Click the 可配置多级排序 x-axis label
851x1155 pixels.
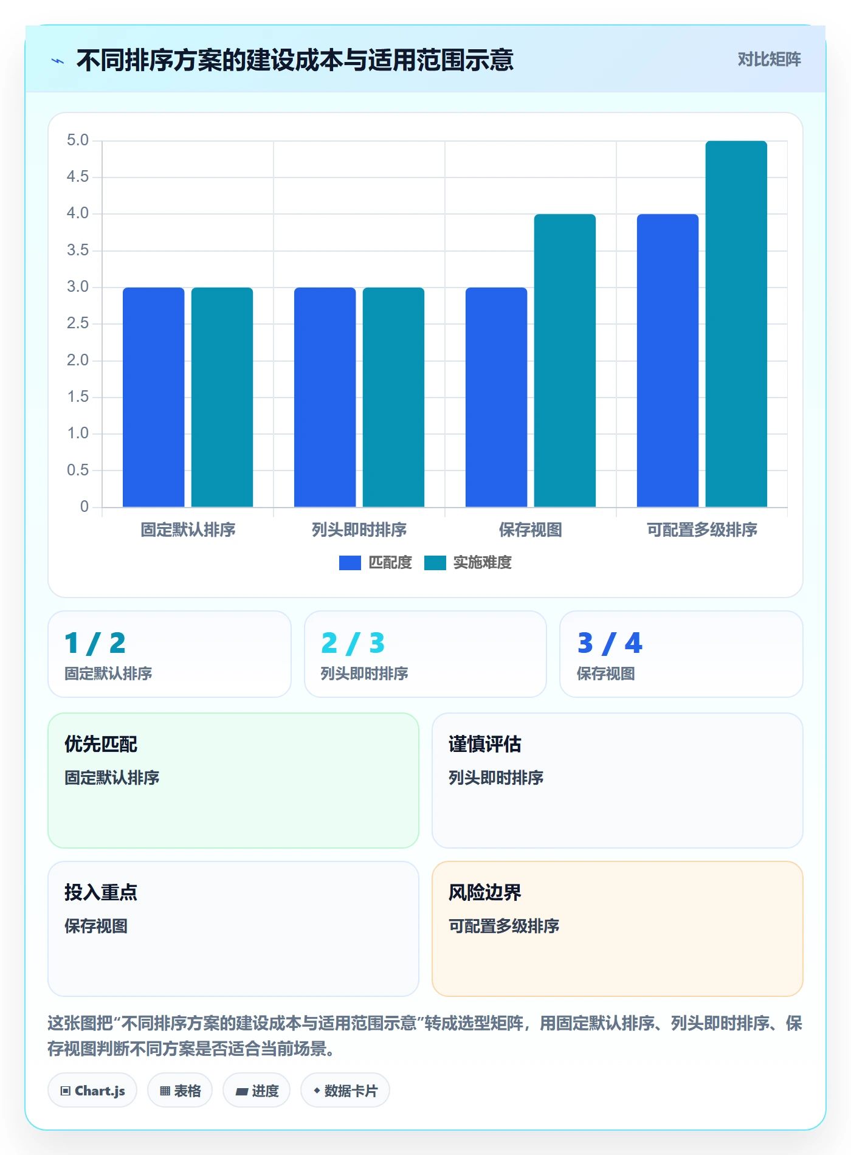702,530
